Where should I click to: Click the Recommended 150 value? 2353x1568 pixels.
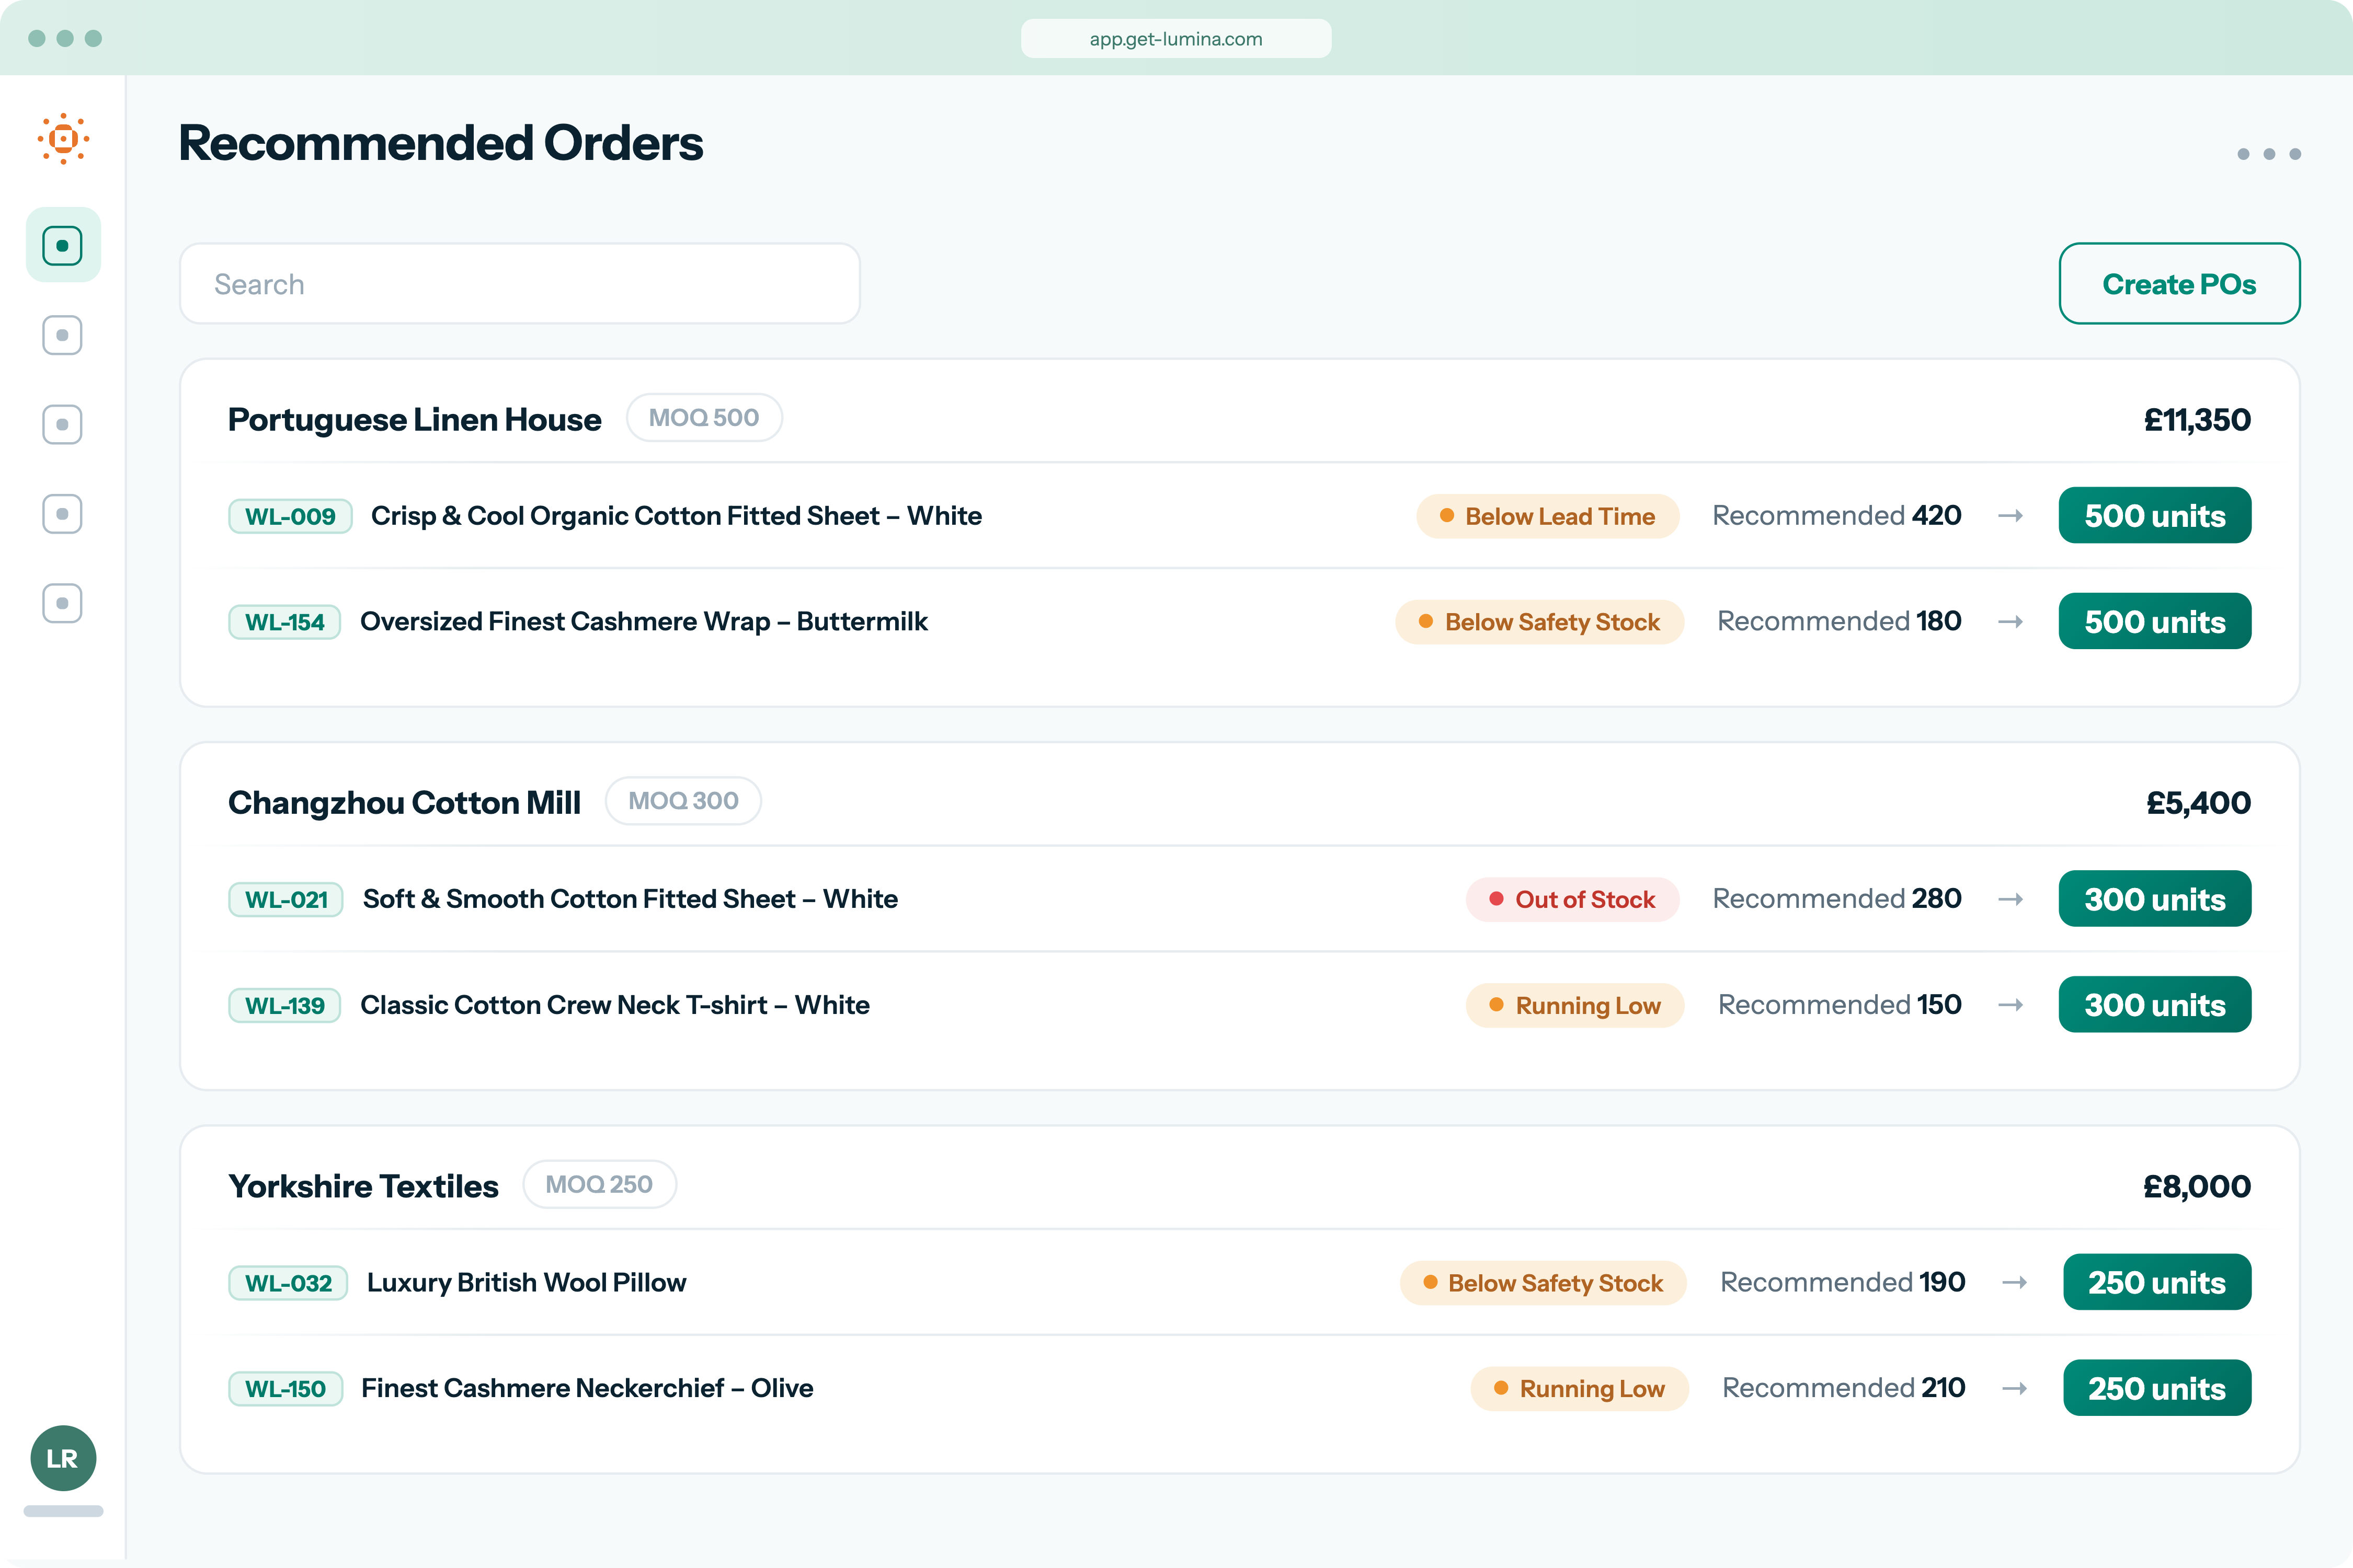[1840, 1005]
